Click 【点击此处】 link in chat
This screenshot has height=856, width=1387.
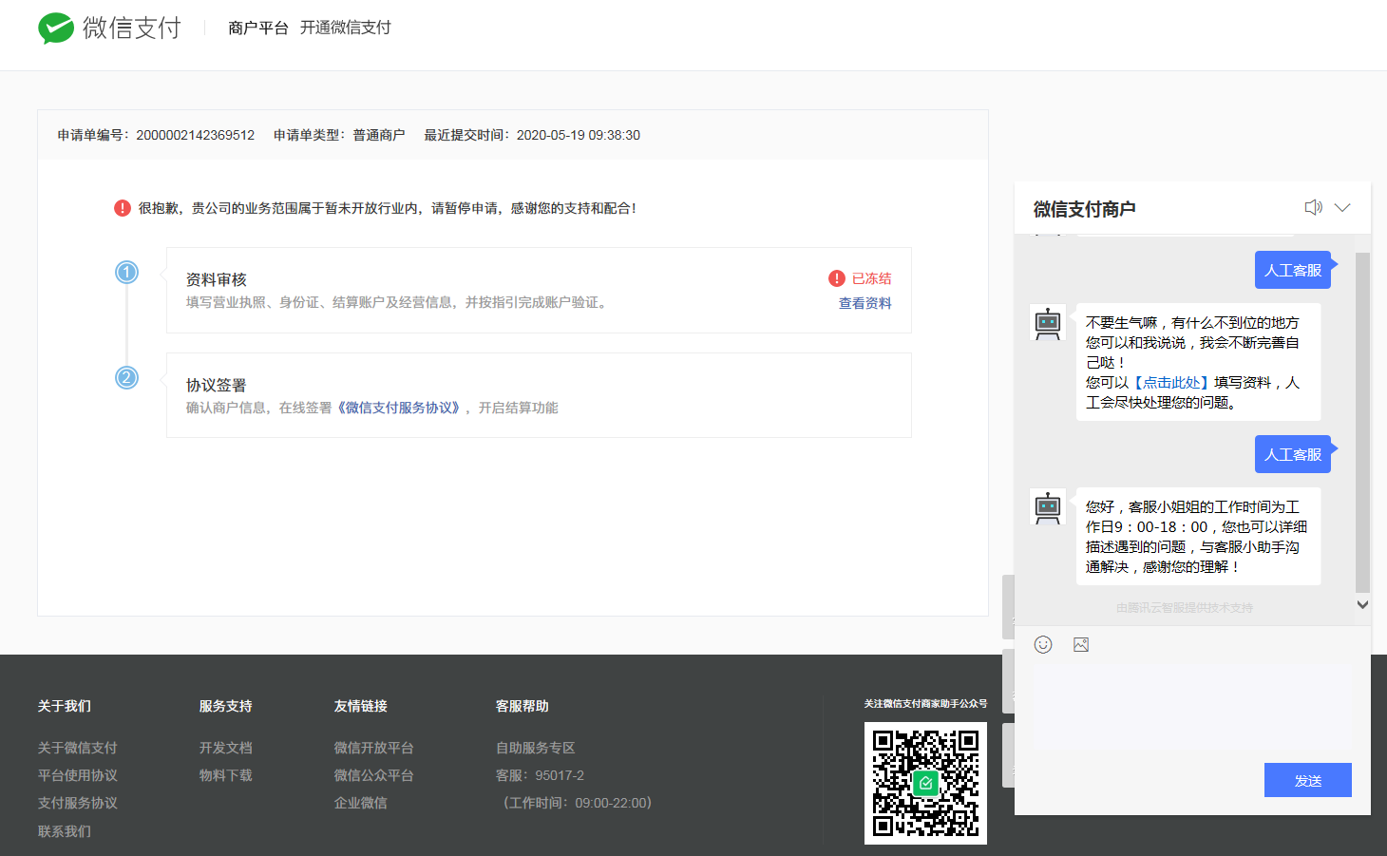pyautogui.click(x=1171, y=382)
